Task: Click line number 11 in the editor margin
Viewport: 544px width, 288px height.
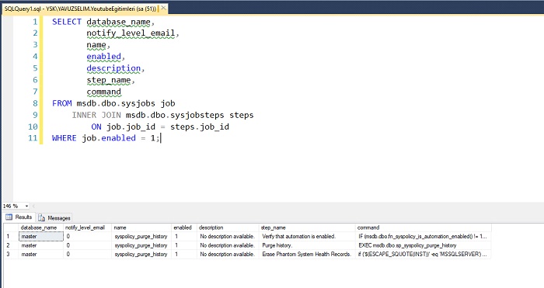Action: tap(33, 138)
